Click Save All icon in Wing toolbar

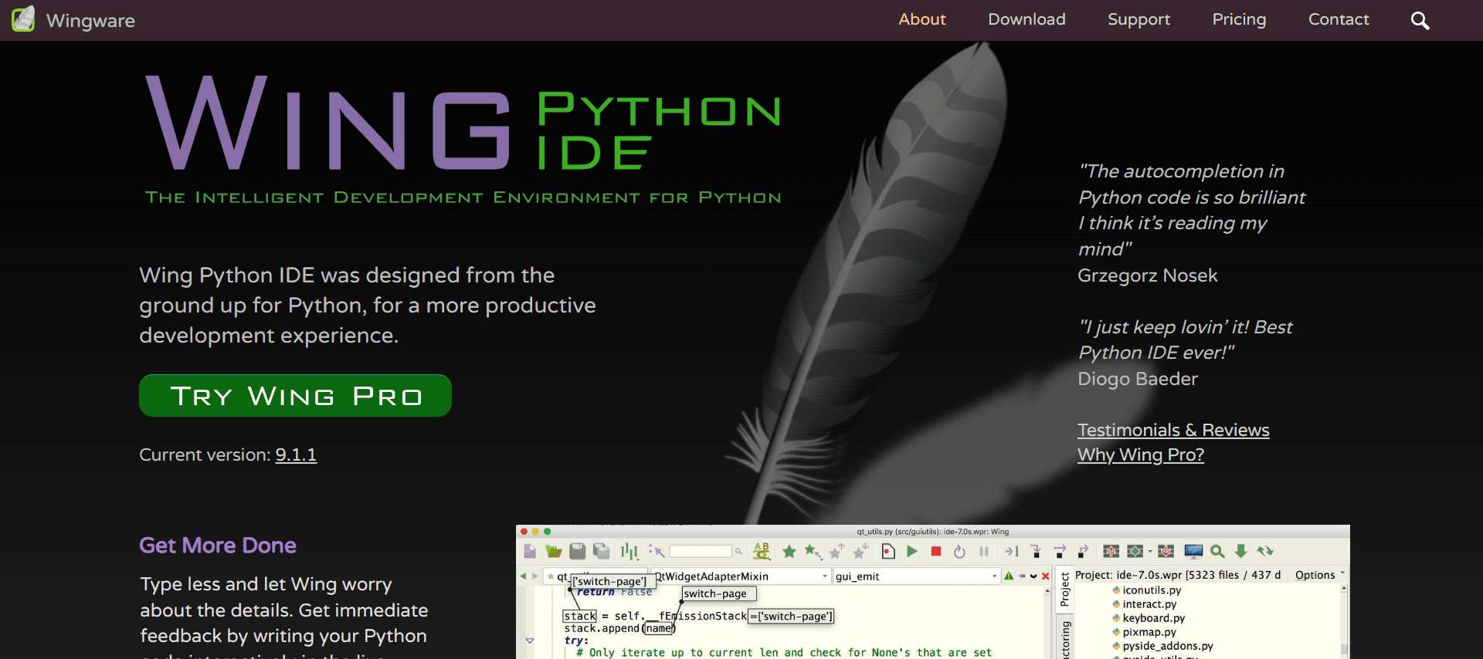[x=602, y=551]
